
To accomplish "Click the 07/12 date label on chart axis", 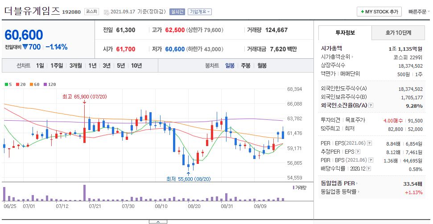I will pyautogui.click(x=62, y=206).
